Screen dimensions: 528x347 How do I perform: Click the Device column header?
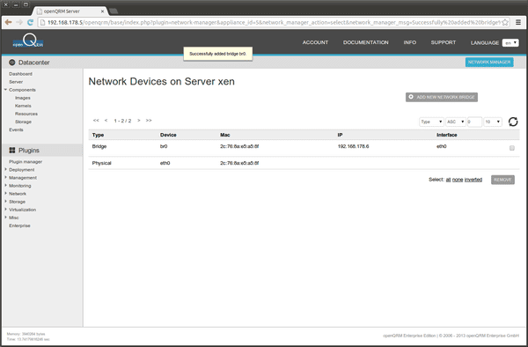coord(168,135)
